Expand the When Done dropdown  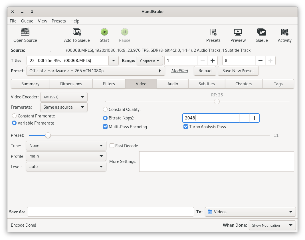click(x=272, y=225)
